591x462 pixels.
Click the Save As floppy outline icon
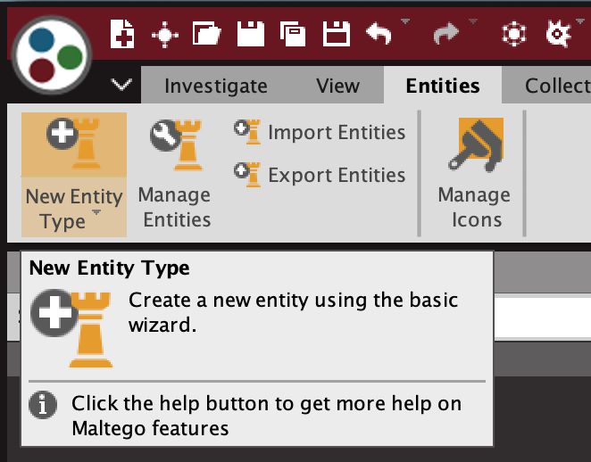tap(337, 34)
